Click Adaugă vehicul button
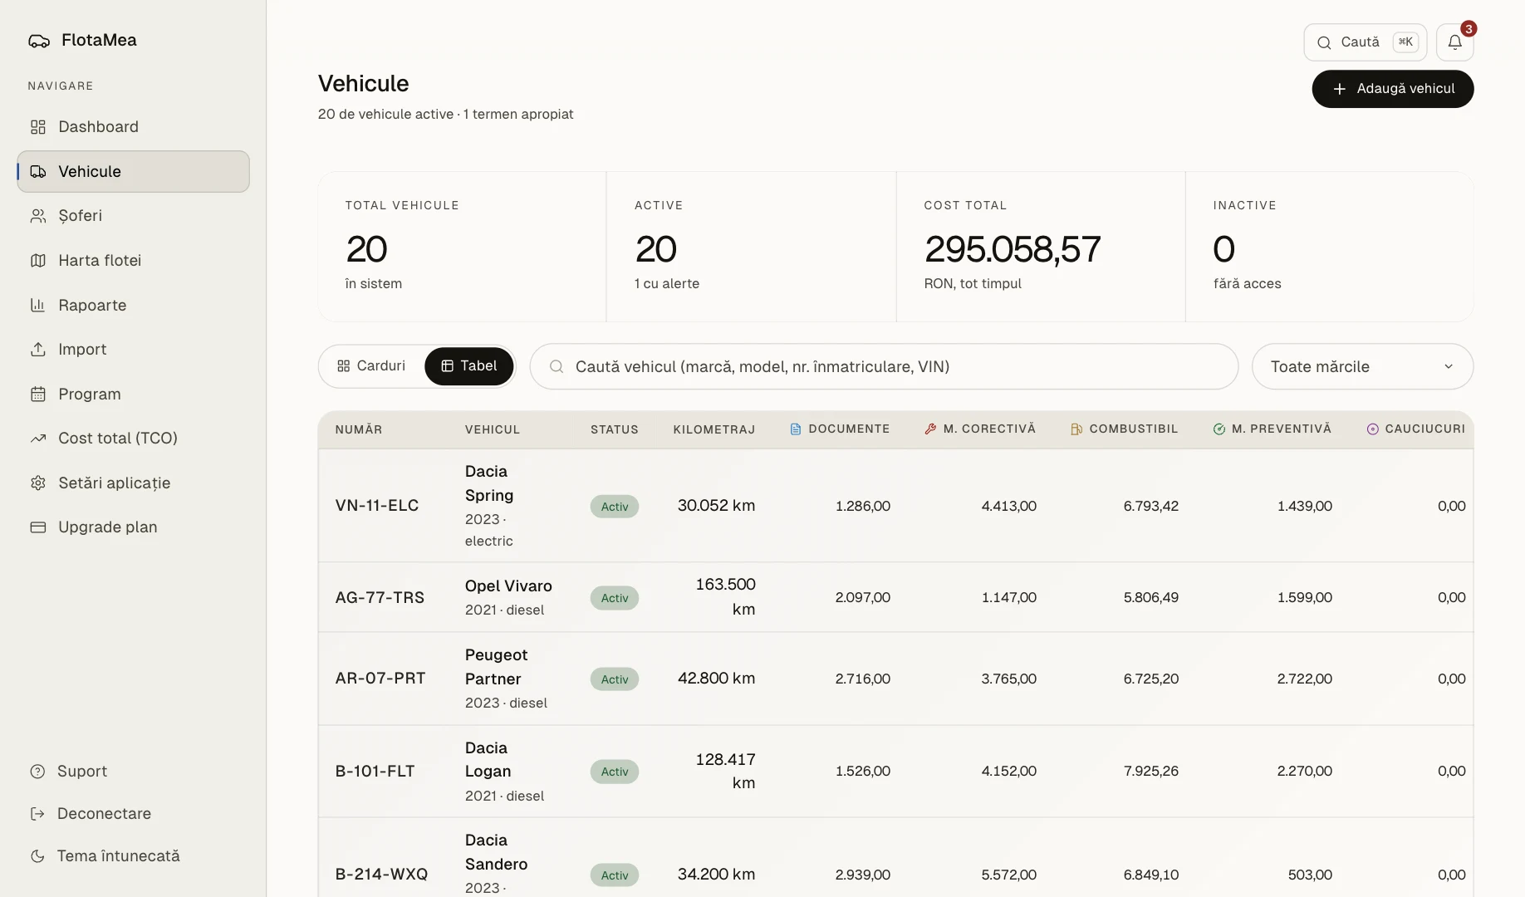 pos(1393,89)
